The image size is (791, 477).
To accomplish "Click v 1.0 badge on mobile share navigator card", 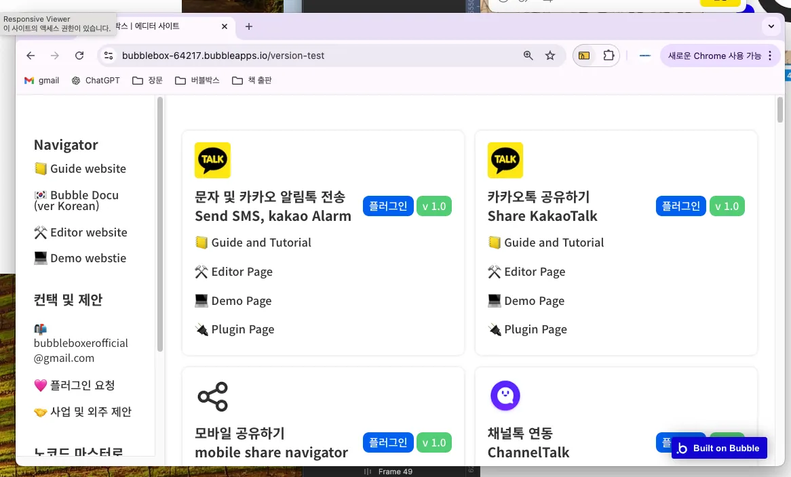I will pyautogui.click(x=434, y=442).
